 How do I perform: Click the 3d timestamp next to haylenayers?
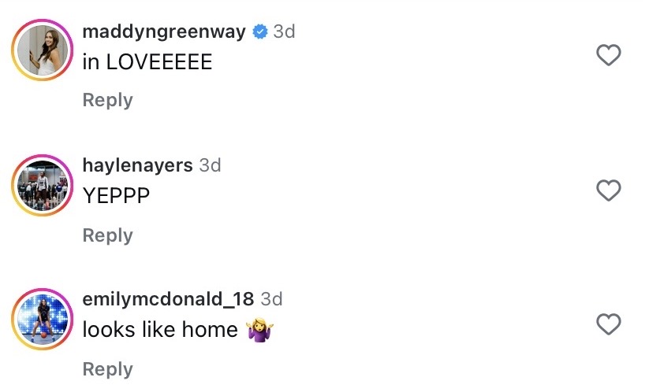[210, 165]
